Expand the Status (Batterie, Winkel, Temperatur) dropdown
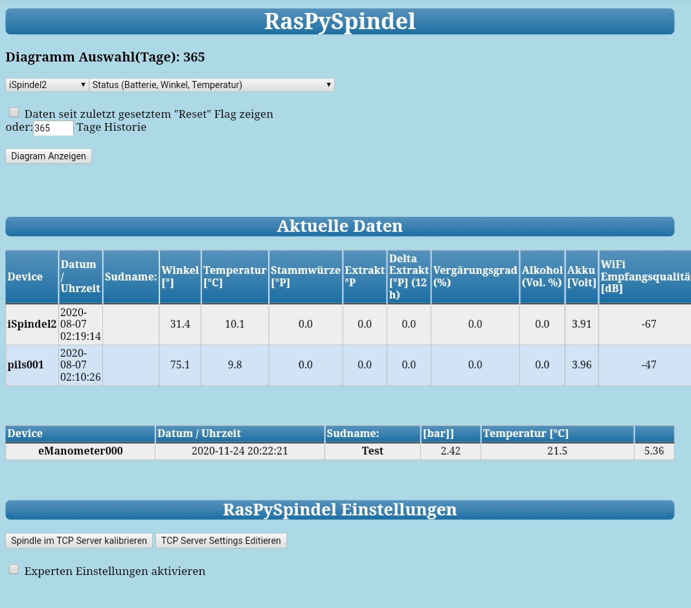Viewport: 691px width, 608px height. tap(212, 85)
